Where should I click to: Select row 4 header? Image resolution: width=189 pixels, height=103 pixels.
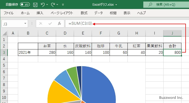pyautogui.click(x=4, y=59)
